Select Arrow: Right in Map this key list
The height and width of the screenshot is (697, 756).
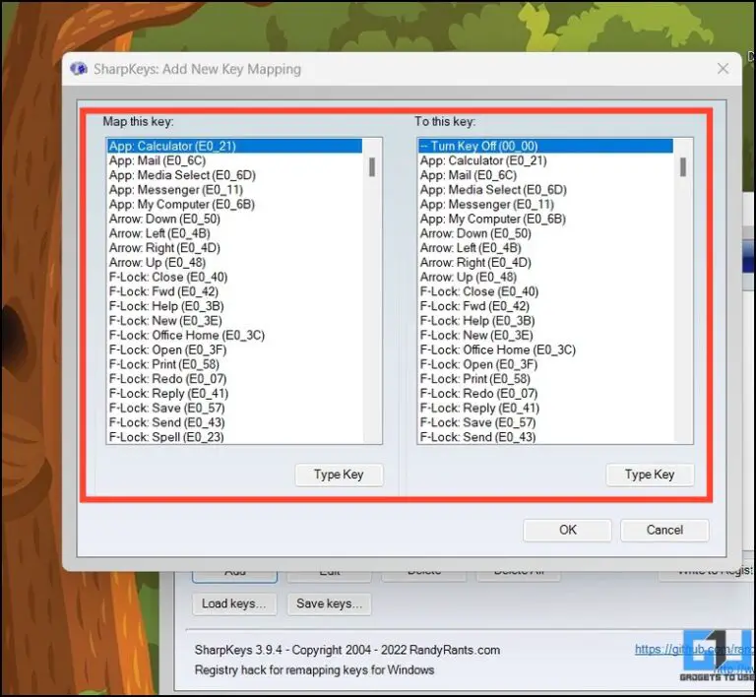[x=235, y=248]
